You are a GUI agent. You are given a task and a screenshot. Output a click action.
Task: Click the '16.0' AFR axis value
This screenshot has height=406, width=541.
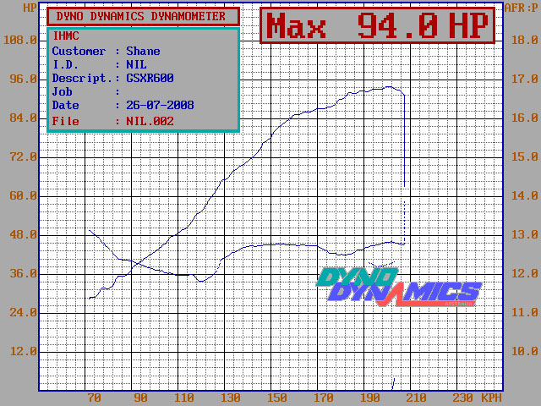tap(524, 118)
